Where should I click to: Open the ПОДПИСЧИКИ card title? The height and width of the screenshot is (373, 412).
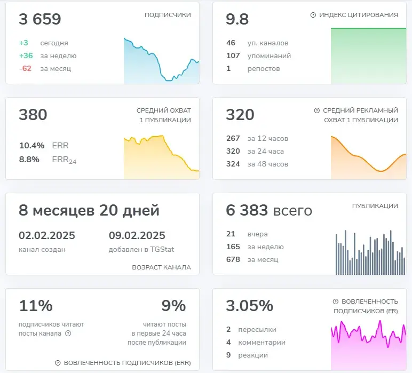[168, 15]
